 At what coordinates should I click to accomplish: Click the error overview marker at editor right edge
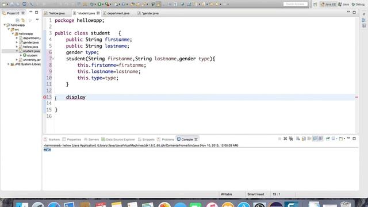pyautogui.click(x=356, y=97)
